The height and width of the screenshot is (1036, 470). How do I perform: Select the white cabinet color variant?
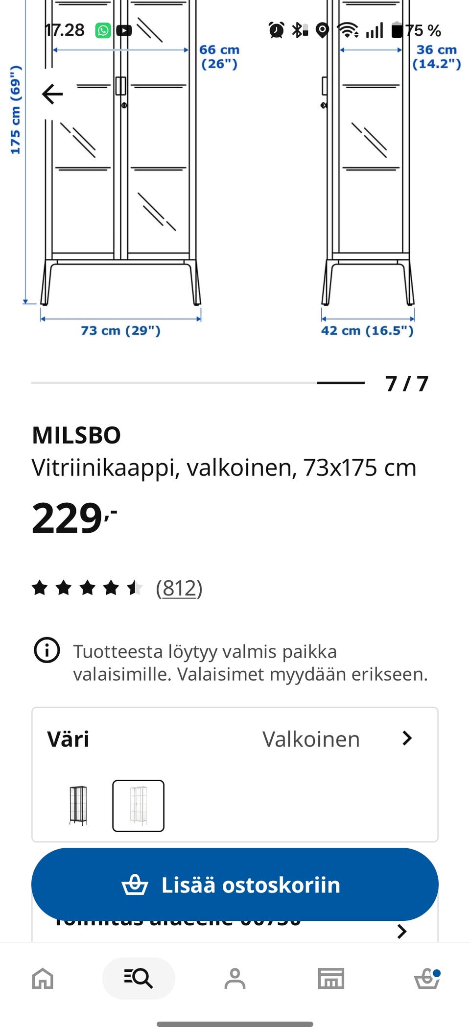(139, 806)
